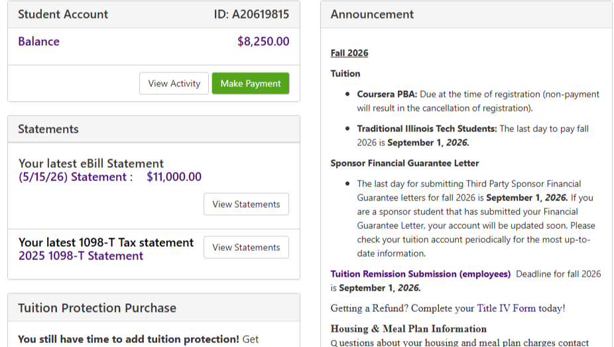Click the Sponsor Financial Guarantee Letter heading
This screenshot has height=347, width=614.
(x=404, y=163)
